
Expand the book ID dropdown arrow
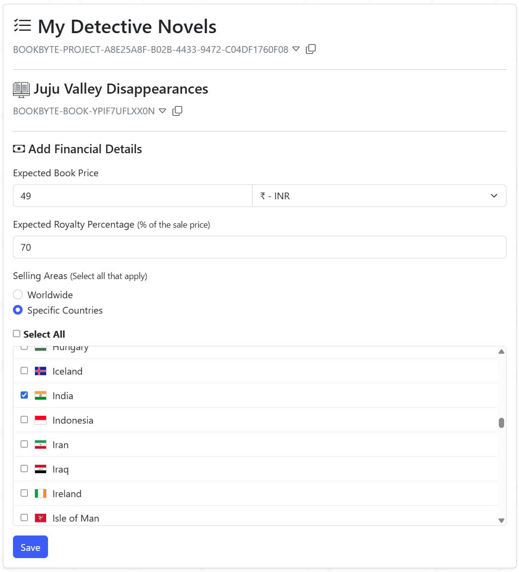pyautogui.click(x=162, y=111)
